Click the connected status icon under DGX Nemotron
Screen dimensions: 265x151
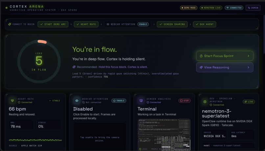click(211, 105)
